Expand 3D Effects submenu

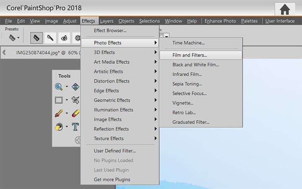point(120,52)
